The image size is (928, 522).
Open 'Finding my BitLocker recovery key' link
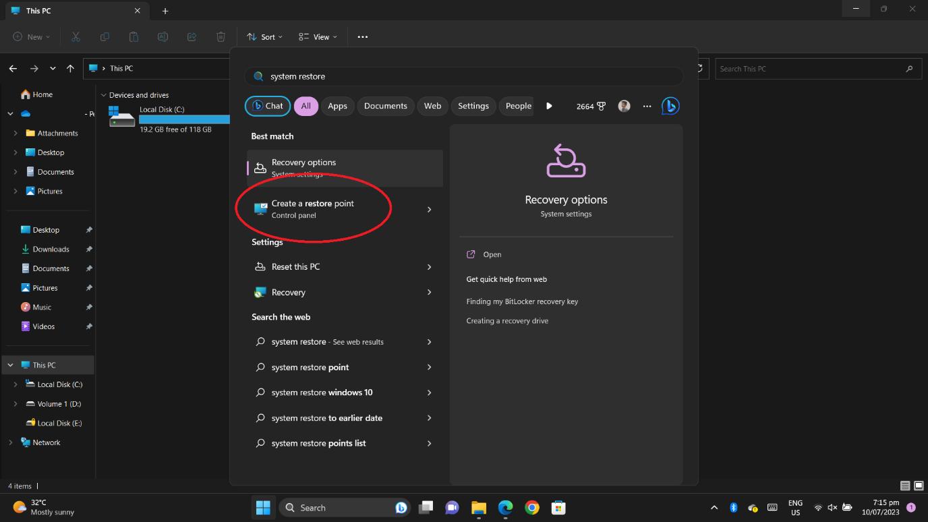click(522, 301)
